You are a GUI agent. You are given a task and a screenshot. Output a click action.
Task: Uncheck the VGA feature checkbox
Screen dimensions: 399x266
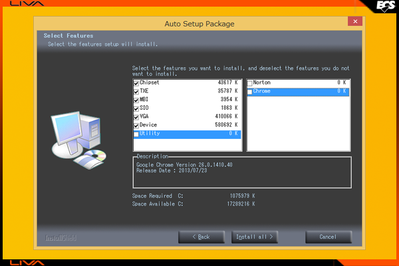pyautogui.click(x=136, y=117)
